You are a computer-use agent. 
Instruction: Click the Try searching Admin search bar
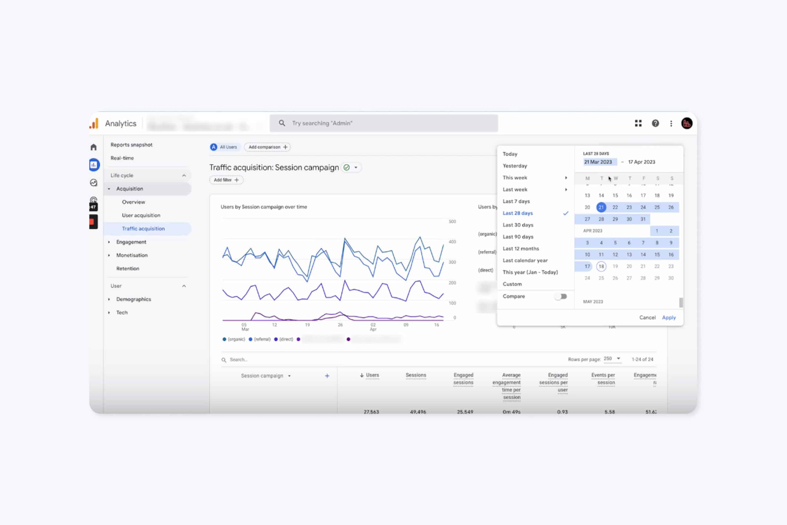pyautogui.click(x=383, y=123)
